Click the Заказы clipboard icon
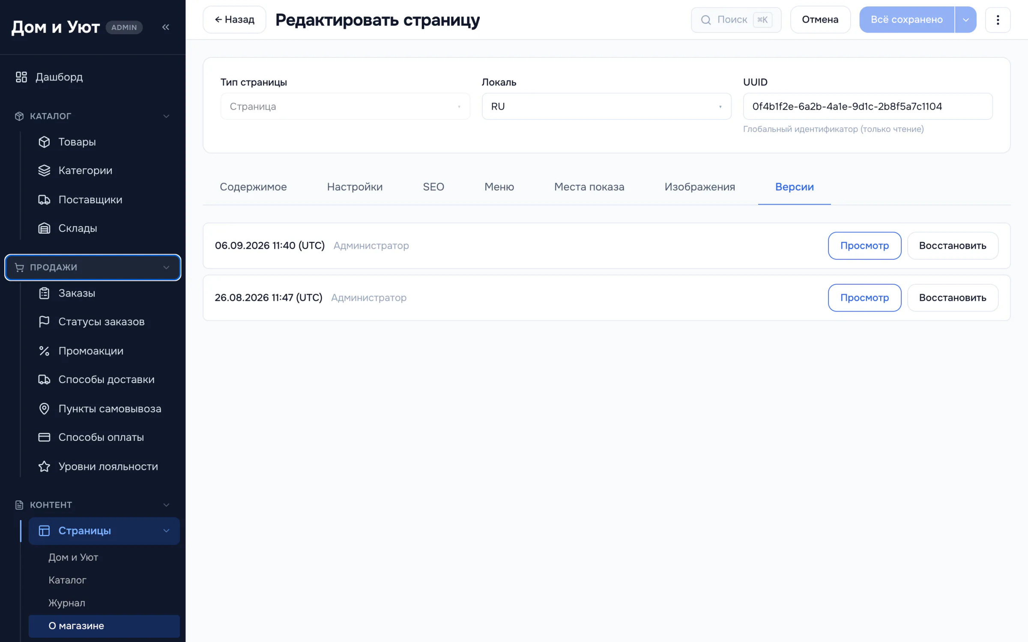The width and height of the screenshot is (1028, 642). (44, 293)
